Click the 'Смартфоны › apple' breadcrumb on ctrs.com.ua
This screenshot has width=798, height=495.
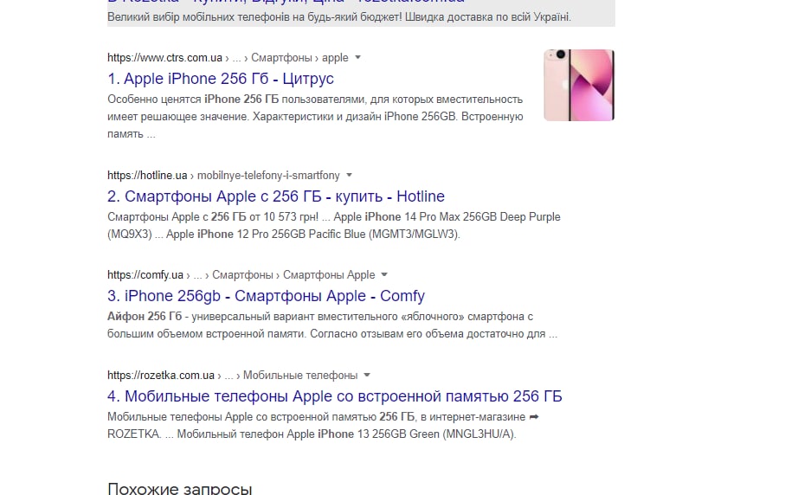(299, 58)
